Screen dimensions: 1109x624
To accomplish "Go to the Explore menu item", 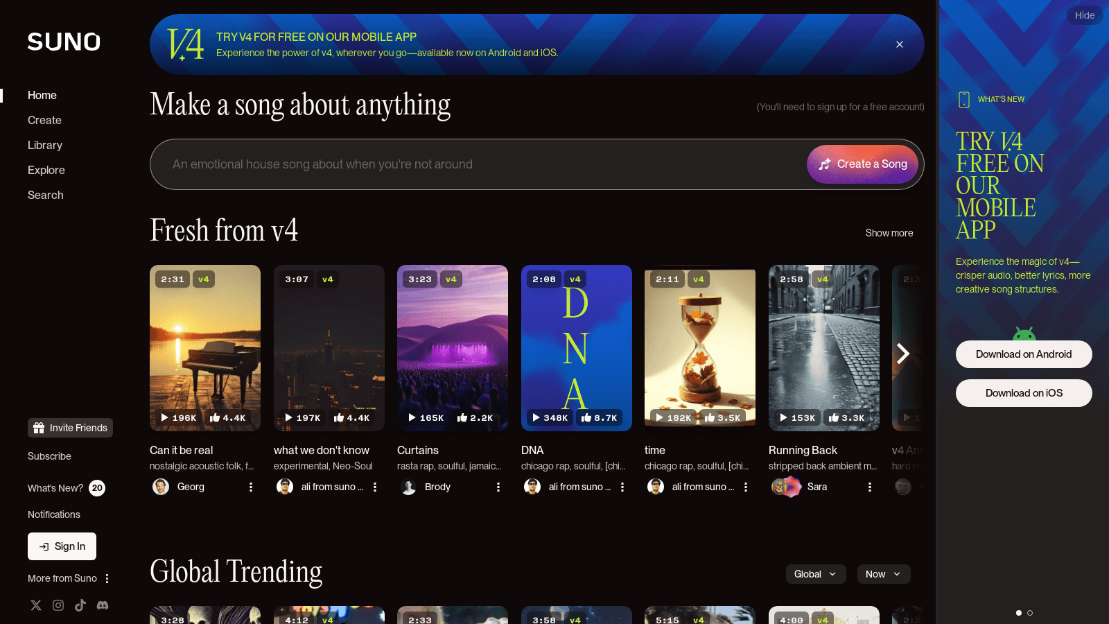I will tap(46, 170).
